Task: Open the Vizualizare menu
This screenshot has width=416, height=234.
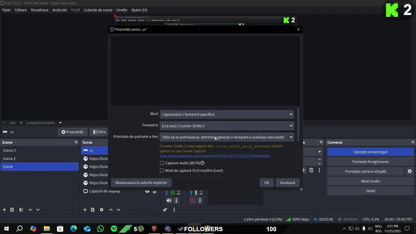Action: click(x=40, y=10)
